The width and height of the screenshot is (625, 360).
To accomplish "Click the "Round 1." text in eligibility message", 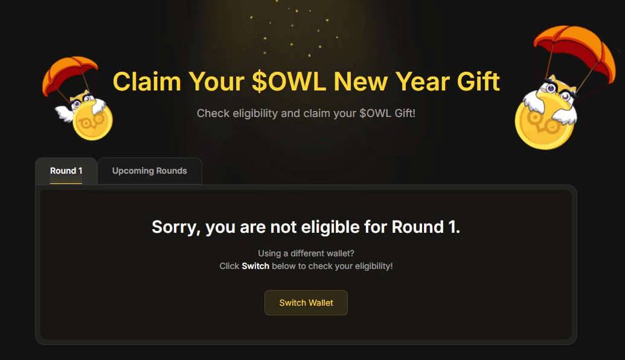I will [426, 227].
